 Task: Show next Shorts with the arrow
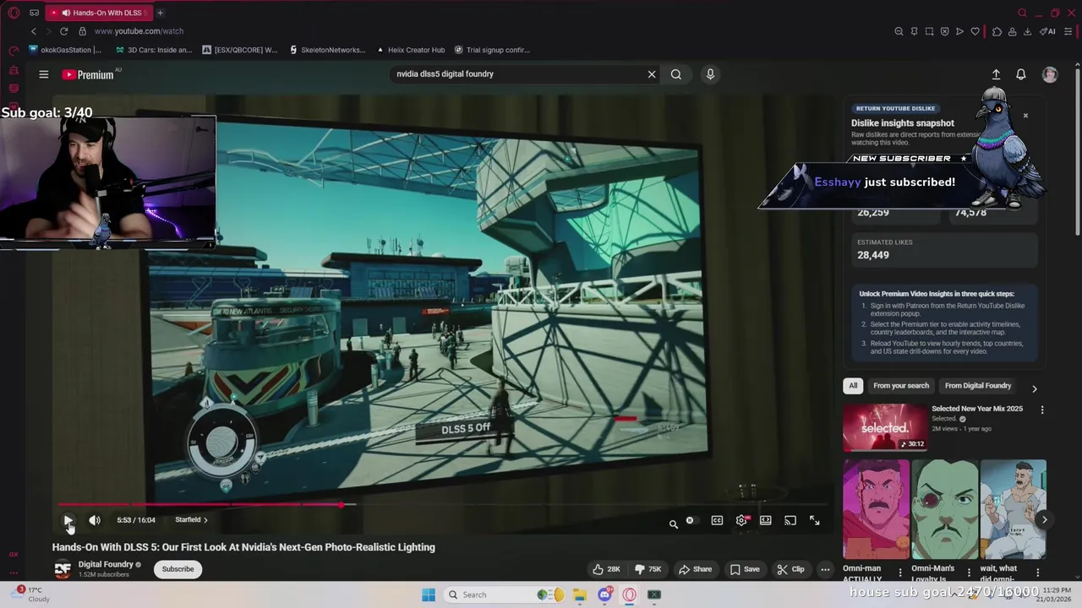pyautogui.click(x=1044, y=520)
